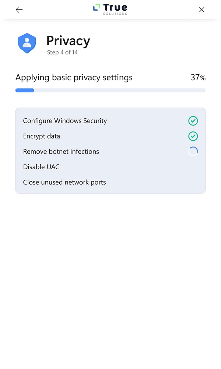Close the setup wizard with X
Viewport: 221px width, 369px height.
point(201,10)
